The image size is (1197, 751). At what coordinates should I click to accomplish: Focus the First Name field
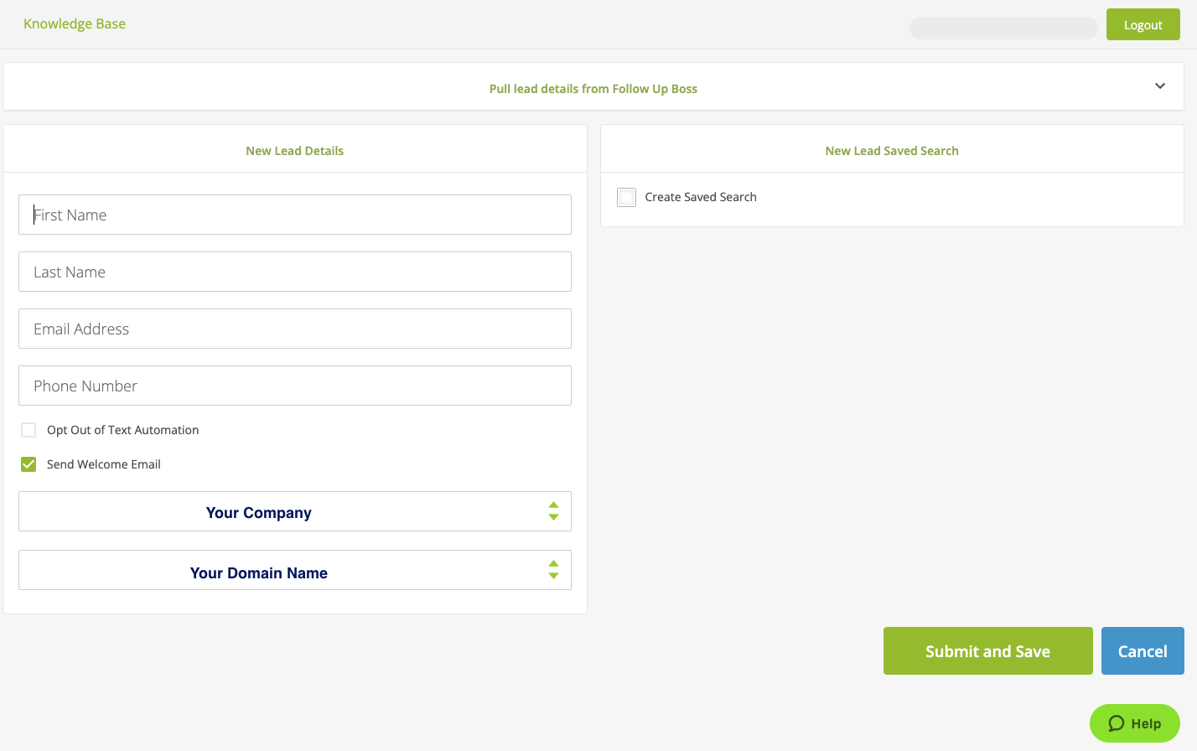[294, 215]
